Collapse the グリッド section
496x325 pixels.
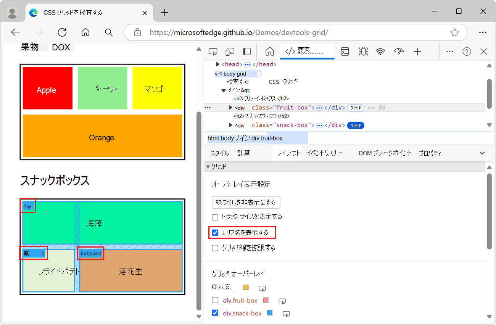coord(208,166)
